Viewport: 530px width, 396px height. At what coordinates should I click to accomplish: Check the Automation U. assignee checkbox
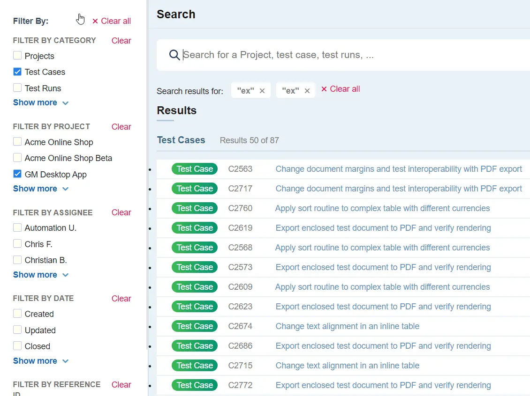click(x=17, y=227)
